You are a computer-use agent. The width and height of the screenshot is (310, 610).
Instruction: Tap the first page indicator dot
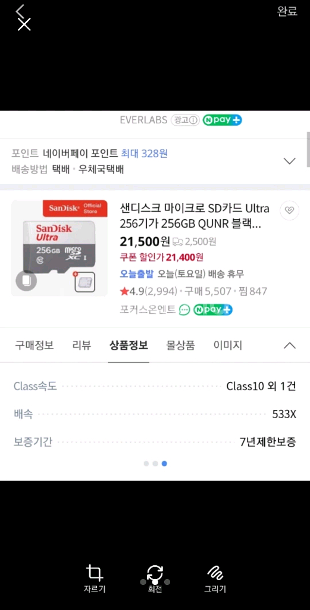pos(146,463)
